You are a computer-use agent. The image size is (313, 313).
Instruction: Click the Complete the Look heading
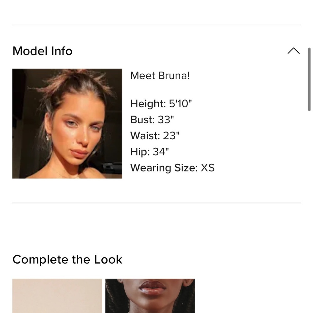(67, 259)
